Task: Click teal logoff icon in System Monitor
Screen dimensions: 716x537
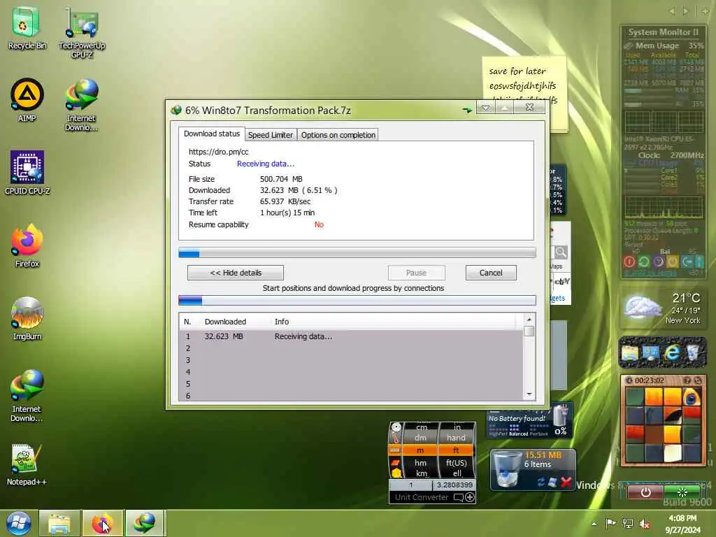Action: tap(687, 262)
